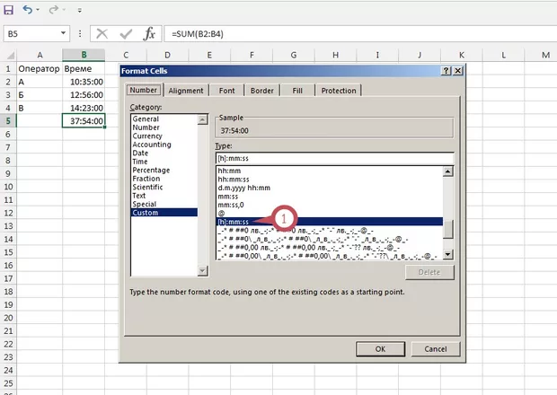557x395 pixels.
Task: Click the Help question mark in Format Cells
Action: [x=446, y=70]
